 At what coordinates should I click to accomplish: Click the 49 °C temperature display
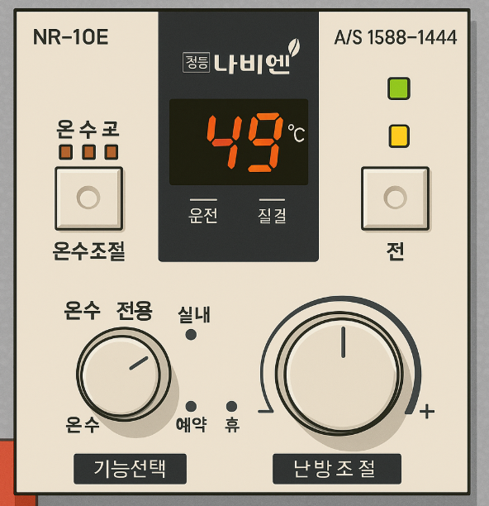click(239, 142)
